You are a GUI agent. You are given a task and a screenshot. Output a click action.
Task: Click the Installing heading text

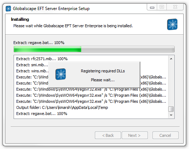pyautogui.click(x=20, y=19)
